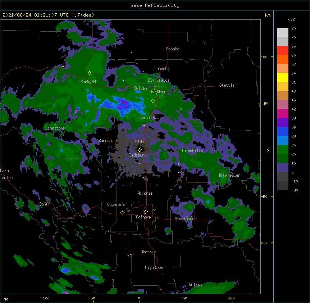The width and height of the screenshot is (310, 303).
Task: Click the Airdrie city label
Action: [x=145, y=193]
